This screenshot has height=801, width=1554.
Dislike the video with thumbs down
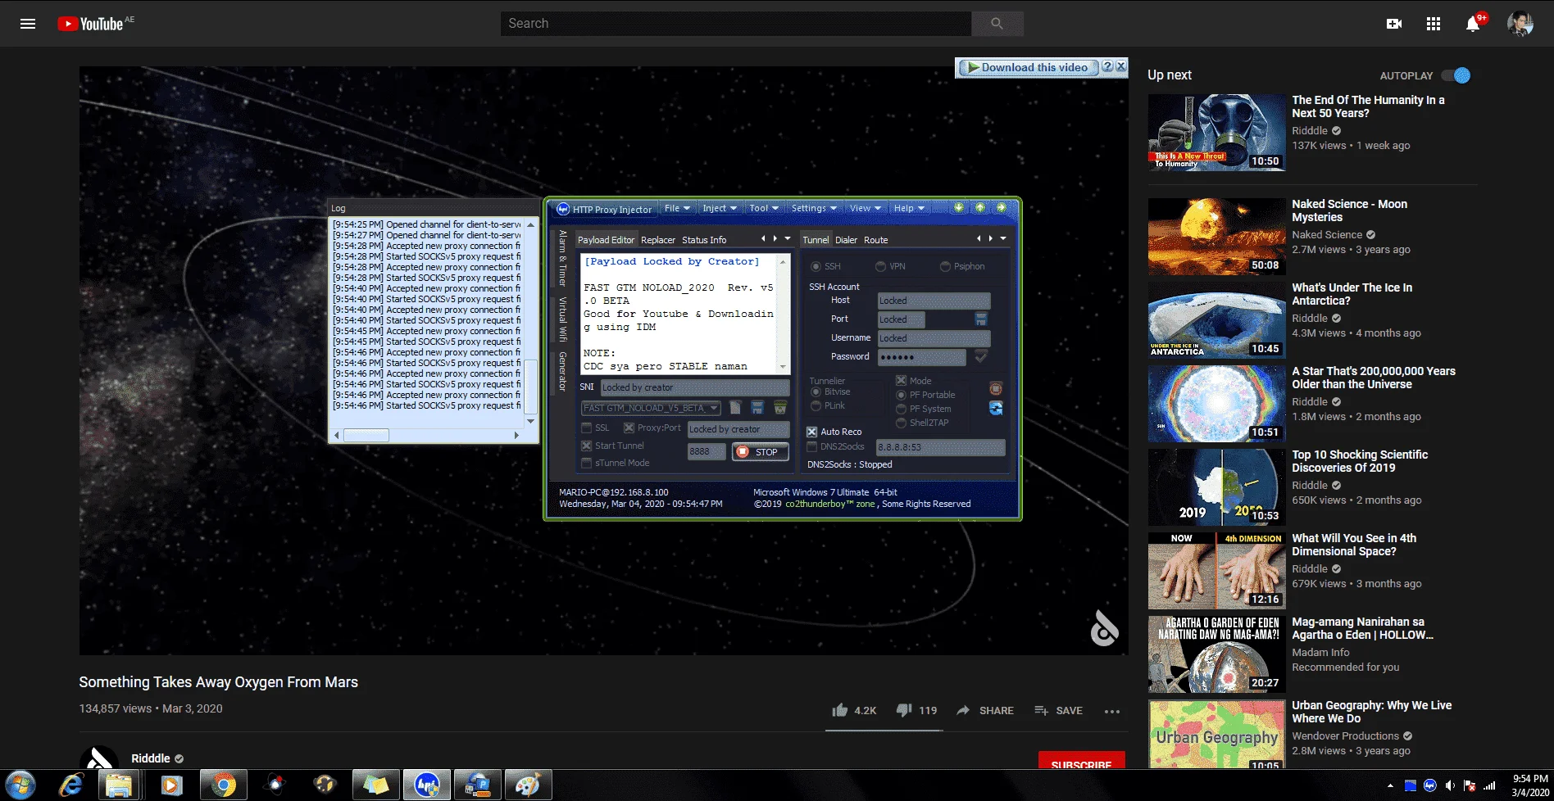[x=904, y=710]
